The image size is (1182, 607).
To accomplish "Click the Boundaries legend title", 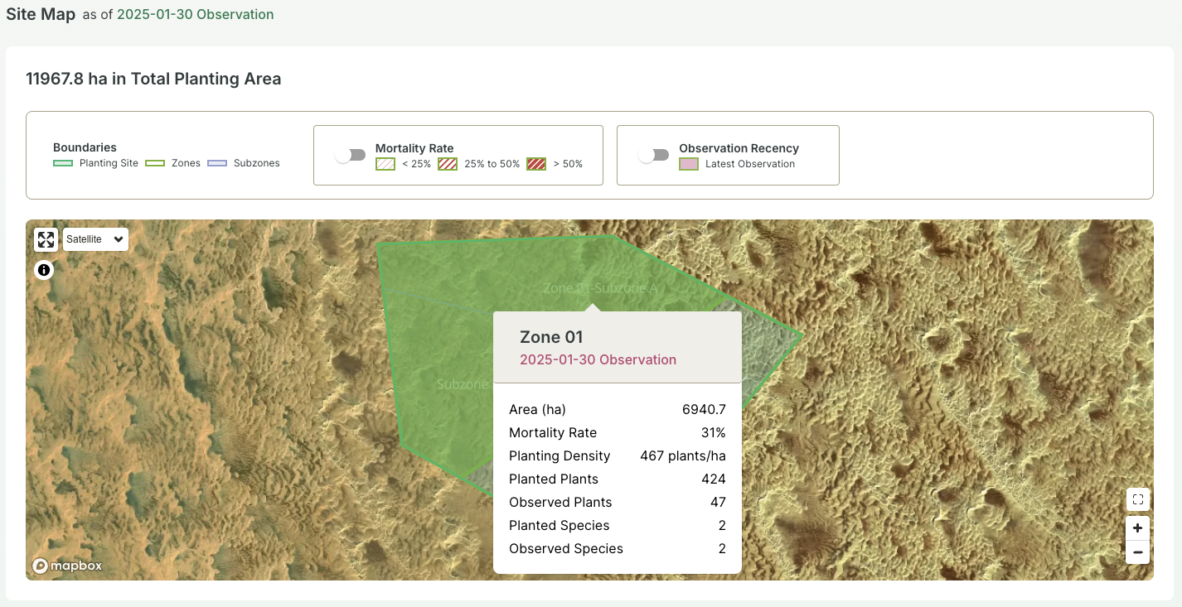I will [85, 148].
